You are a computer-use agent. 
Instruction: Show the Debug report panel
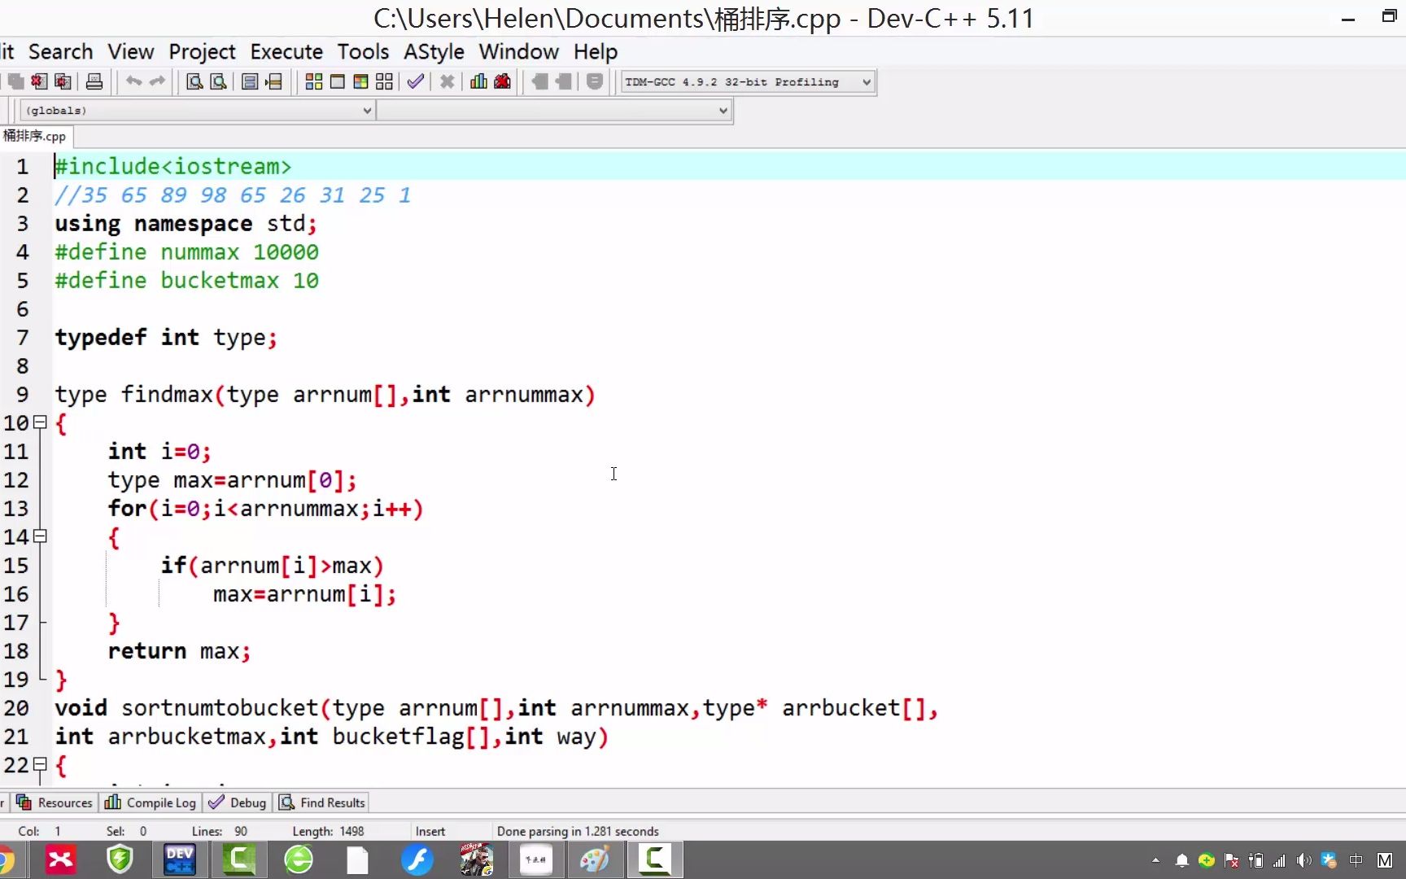[237, 802]
